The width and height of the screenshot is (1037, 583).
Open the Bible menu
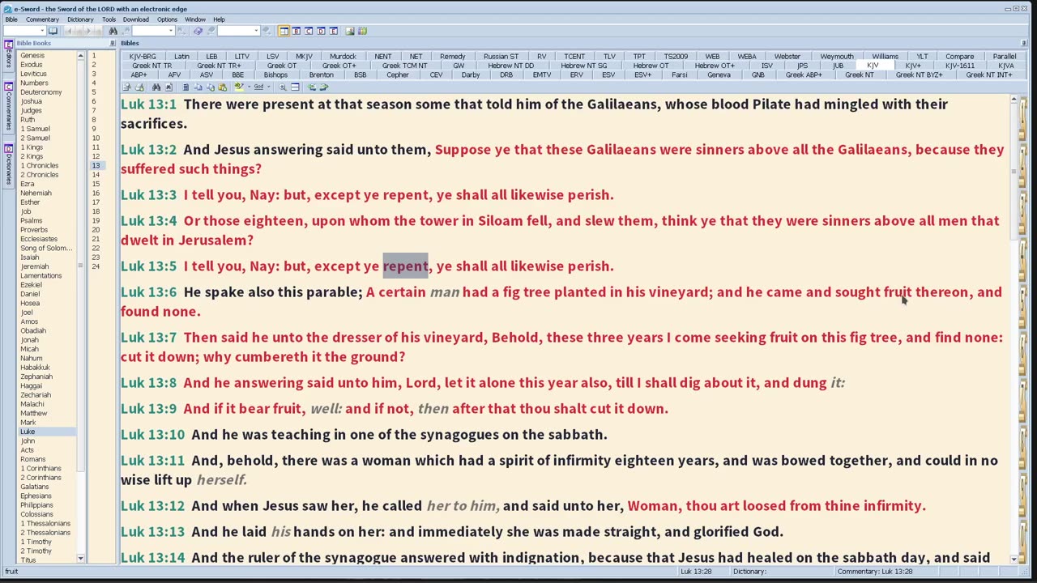coord(11,19)
